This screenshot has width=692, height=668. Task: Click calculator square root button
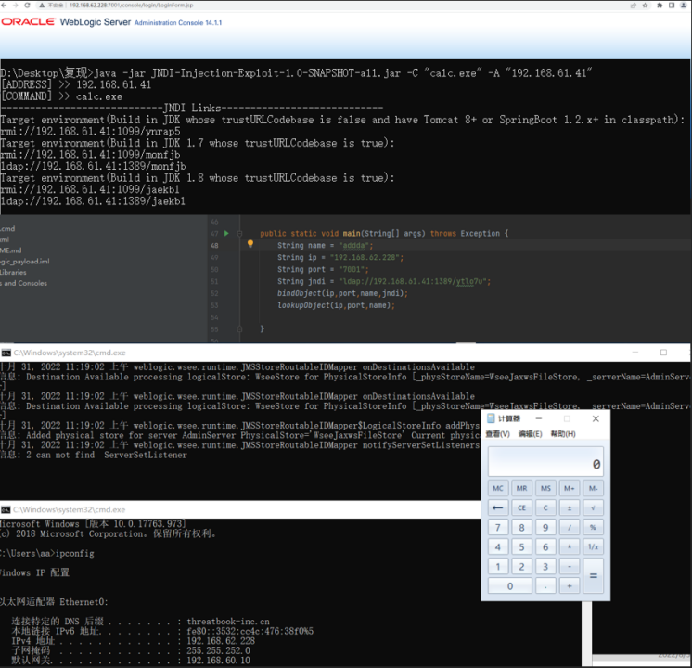(593, 507)
